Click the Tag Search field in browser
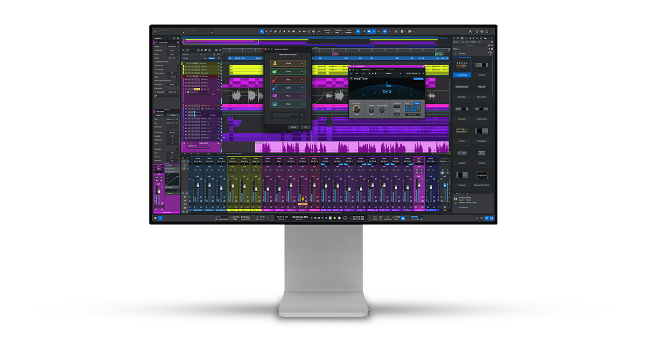 pos(470,45)
